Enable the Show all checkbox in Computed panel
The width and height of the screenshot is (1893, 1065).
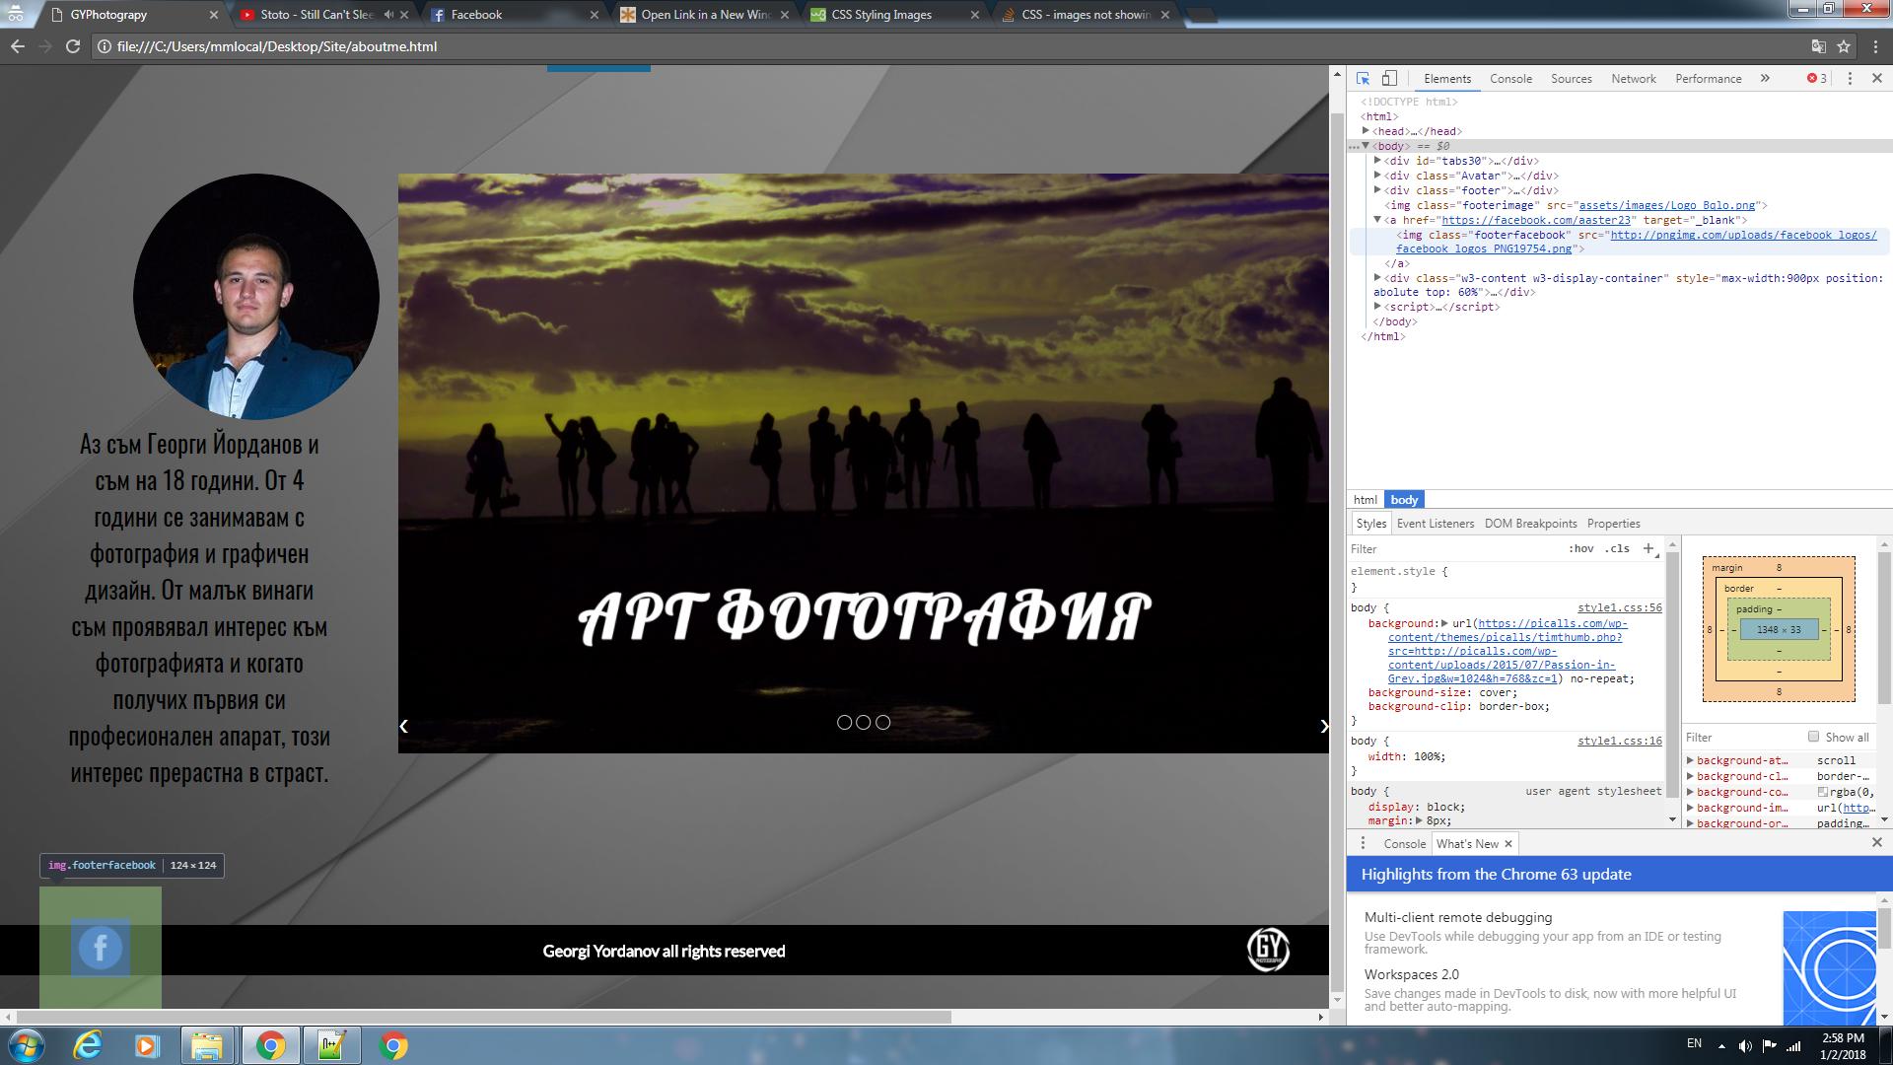(x=1814, y=737)
